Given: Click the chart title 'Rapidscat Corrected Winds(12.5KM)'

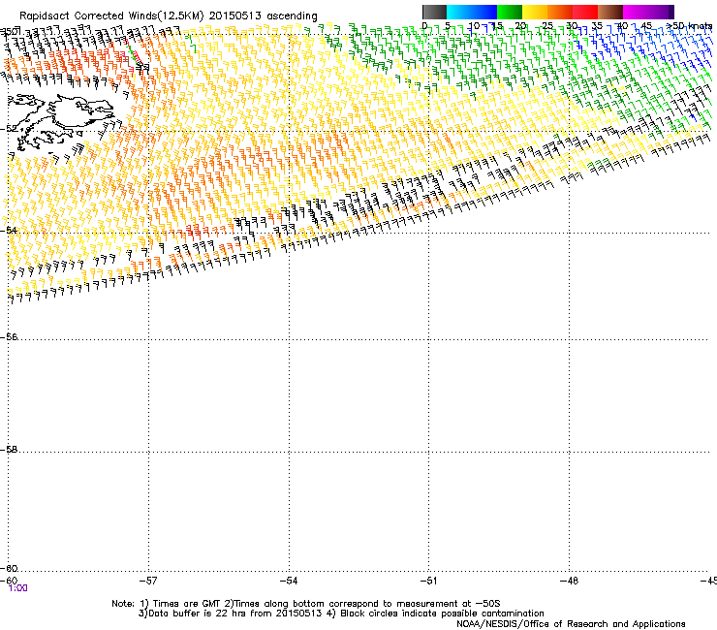Looking at the screenshot, I should coord(111,16).
